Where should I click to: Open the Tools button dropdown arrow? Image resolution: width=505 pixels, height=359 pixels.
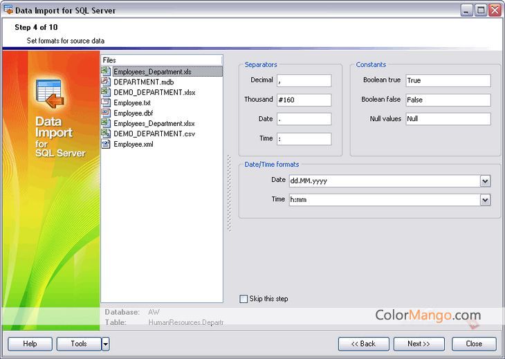point(105,344)
